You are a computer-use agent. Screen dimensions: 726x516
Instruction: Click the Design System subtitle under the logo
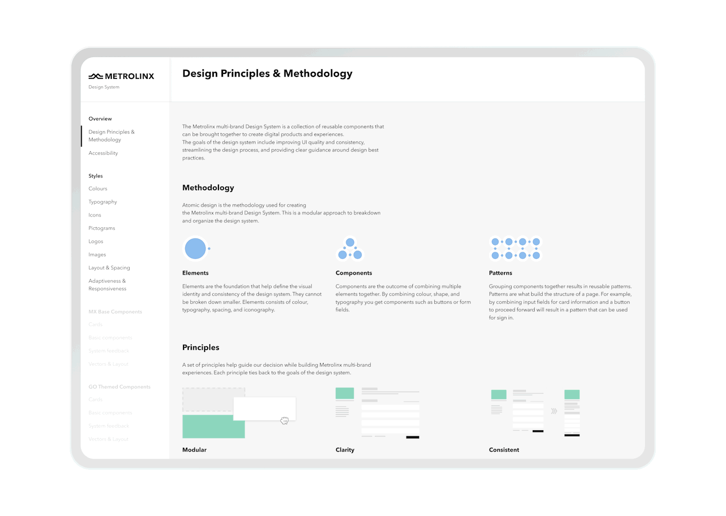pos(104,87)
